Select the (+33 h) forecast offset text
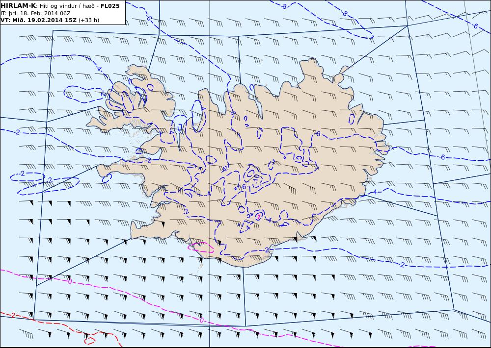The image size is (491, 348). tap(89, 20)
